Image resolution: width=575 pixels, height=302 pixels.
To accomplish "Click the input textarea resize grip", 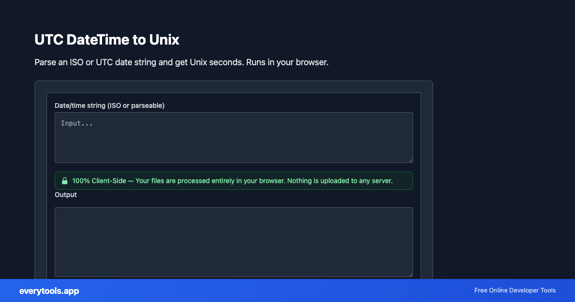I will (411, 160).
